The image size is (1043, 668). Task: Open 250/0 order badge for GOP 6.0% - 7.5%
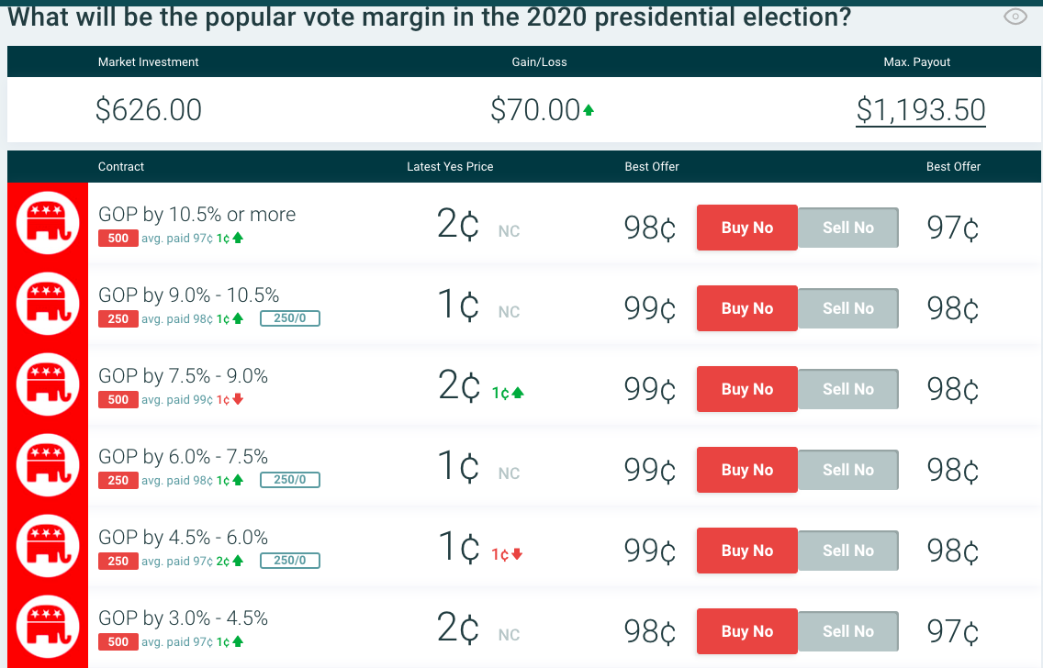290,480
